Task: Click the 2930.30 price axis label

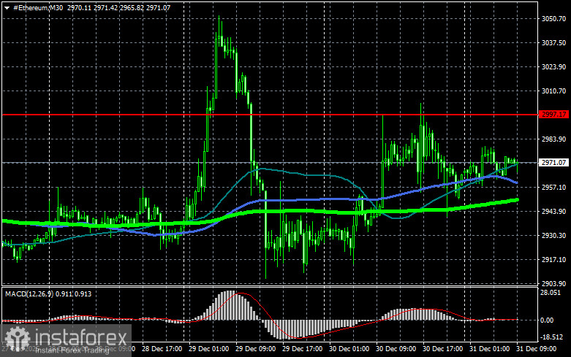Action: tap(554, 235)
